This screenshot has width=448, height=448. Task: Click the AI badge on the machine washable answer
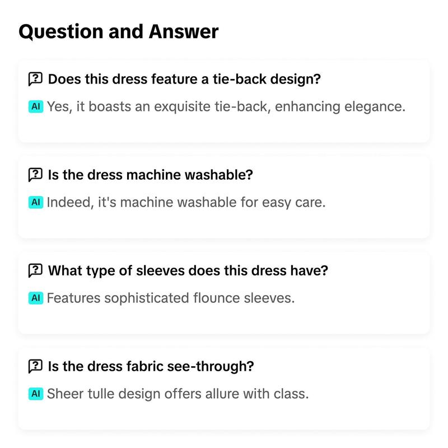coord(36,202)
